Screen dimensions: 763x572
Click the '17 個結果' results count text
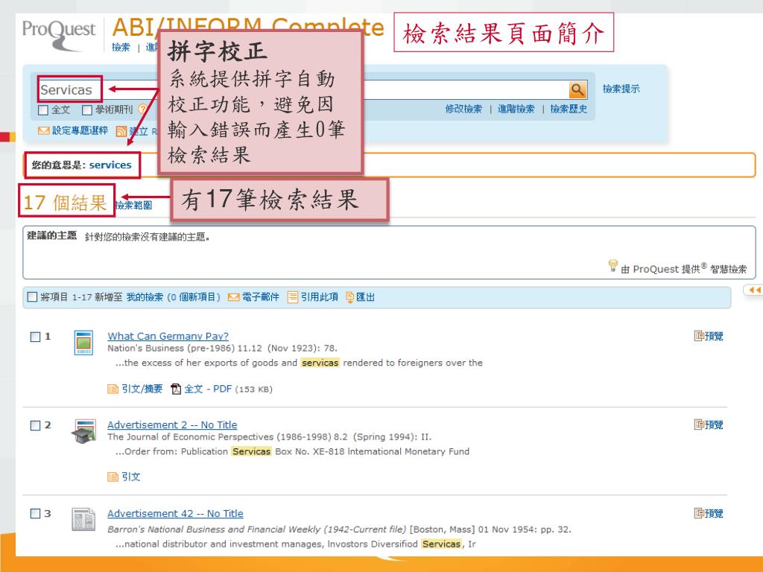tap(65, 203)
